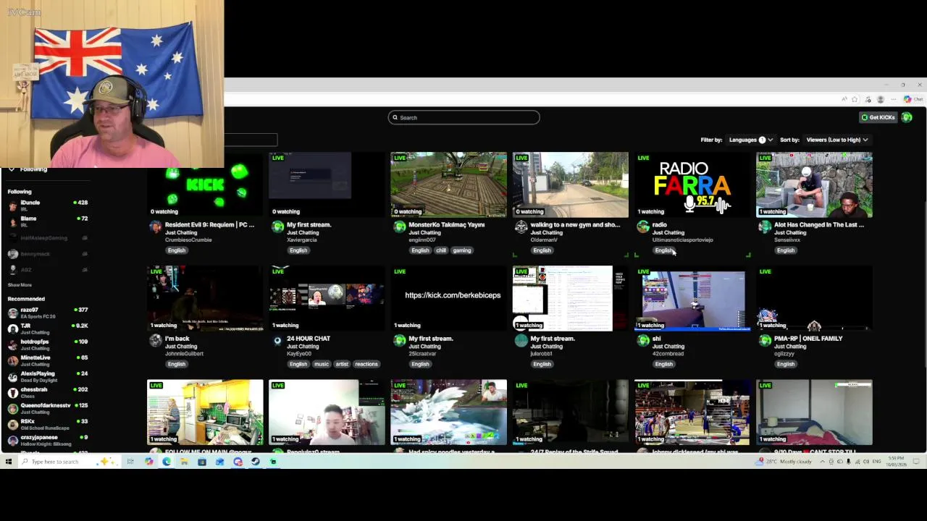Open the MonsterKo Takılmaç Yayını stream thumbnail
Screen dimensions: 927x521
448,185
